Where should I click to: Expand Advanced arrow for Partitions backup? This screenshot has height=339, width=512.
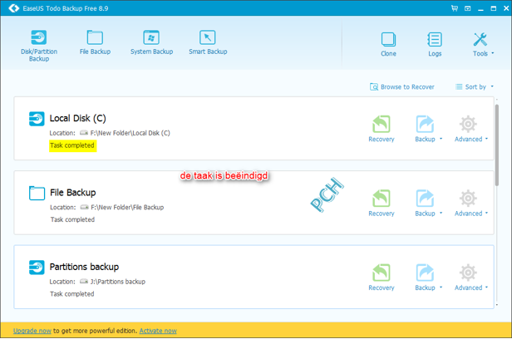coord(486,287)
